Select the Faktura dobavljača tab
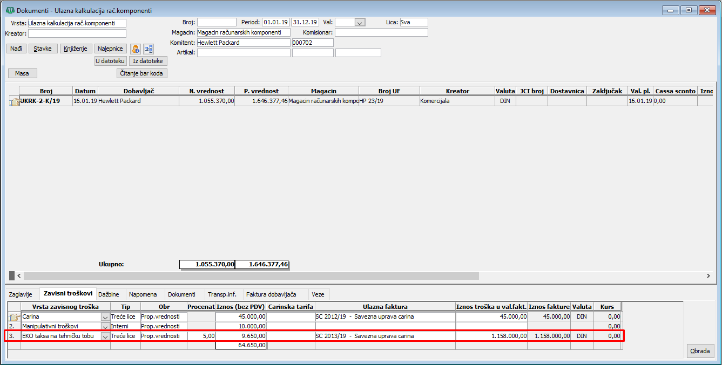This screenshot has height=365, width=722. tap(271, 294)
